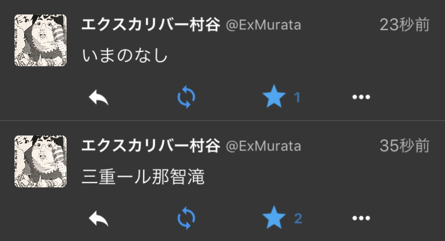The image size is (445, 241).
Task: View the favorite count 2 on the second tweet
Action: pyautogui.click(x=298, y=219)
